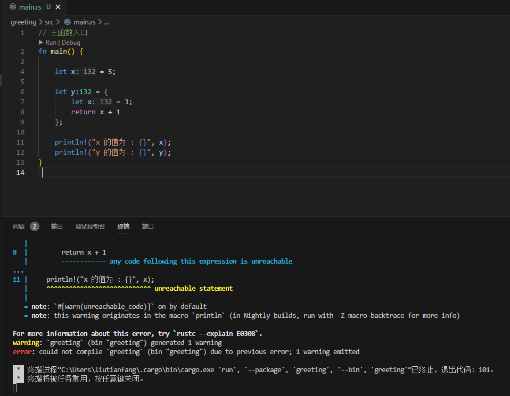This screenshot has width=510, height=396.
Task: Expand chevron after greeting in breadcrumb
Action: pyautogui.click(x=40, y=22)
